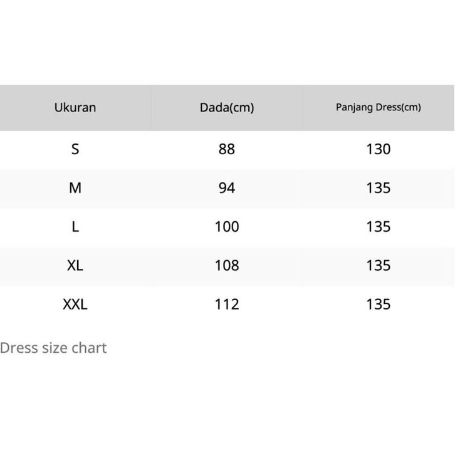455x455 pixels.
Task: Click the Dada(cm) column header
Action: (227, 108)
